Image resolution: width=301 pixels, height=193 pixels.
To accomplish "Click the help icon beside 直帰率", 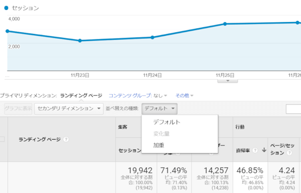I will coord(255,150).
